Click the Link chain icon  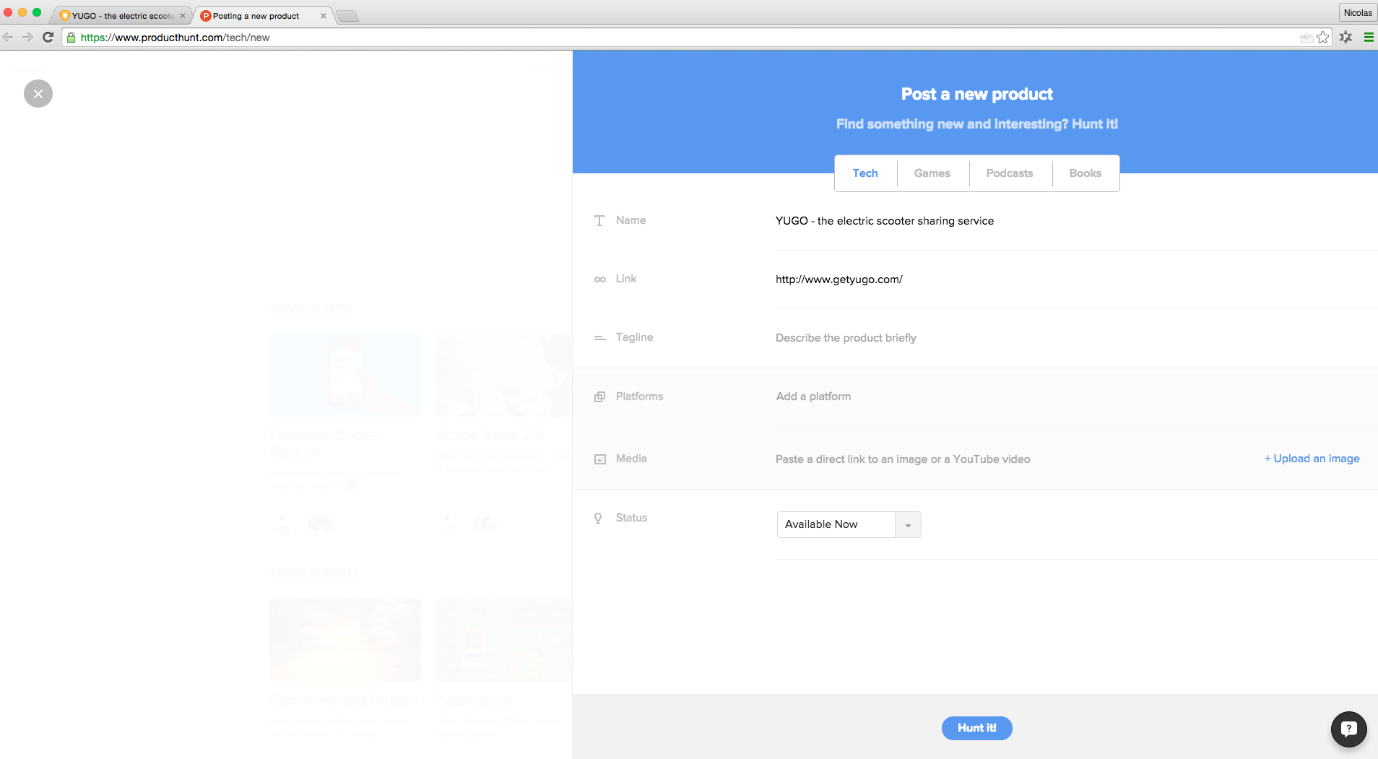click(x=599, y=279)
